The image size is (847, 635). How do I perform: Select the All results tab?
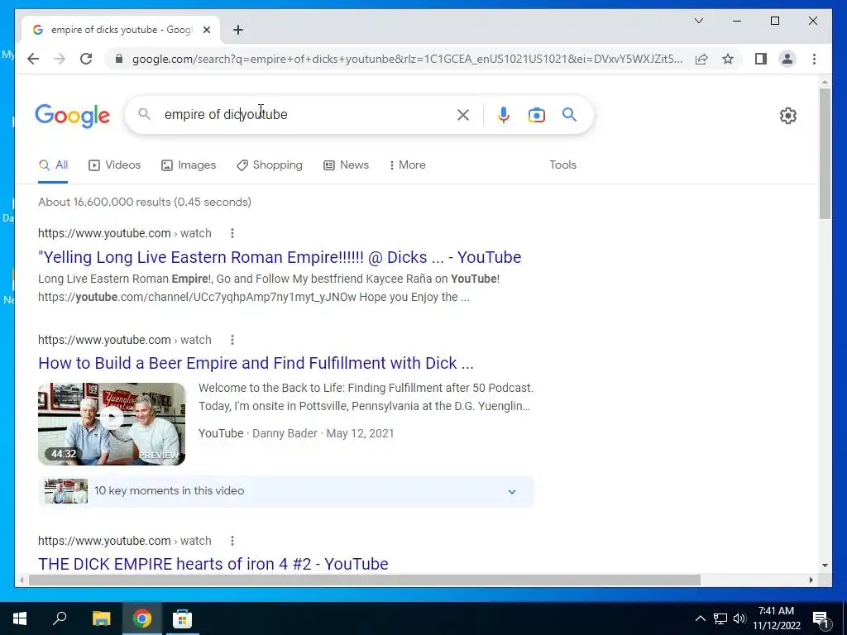(53, 165)
